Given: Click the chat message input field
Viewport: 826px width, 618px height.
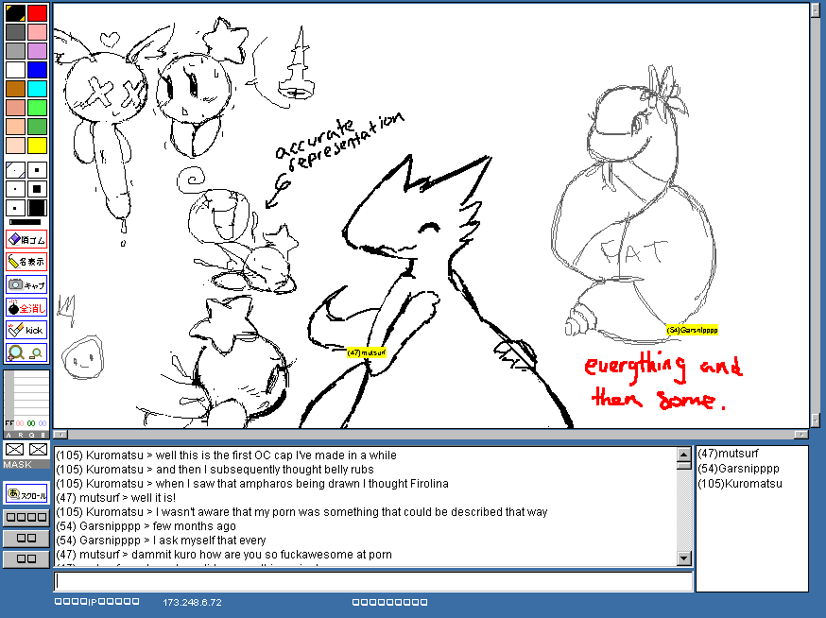Looking at the screenshot, I should [373, 581].
